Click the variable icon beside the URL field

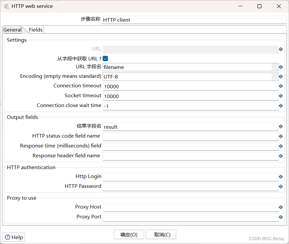281,49
